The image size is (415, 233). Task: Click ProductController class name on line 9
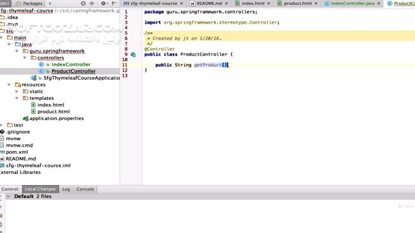[204, 54]
